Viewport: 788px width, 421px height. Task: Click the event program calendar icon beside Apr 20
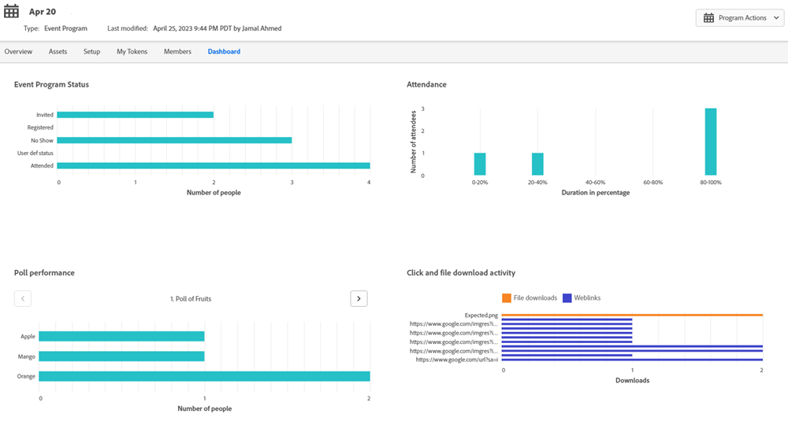tap(11, 11)
